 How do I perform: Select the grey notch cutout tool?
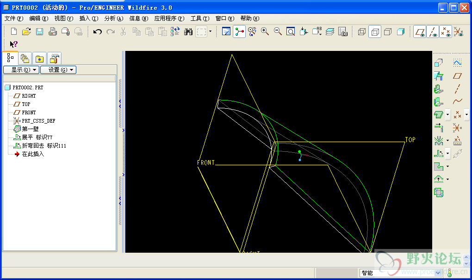[439, 167]
